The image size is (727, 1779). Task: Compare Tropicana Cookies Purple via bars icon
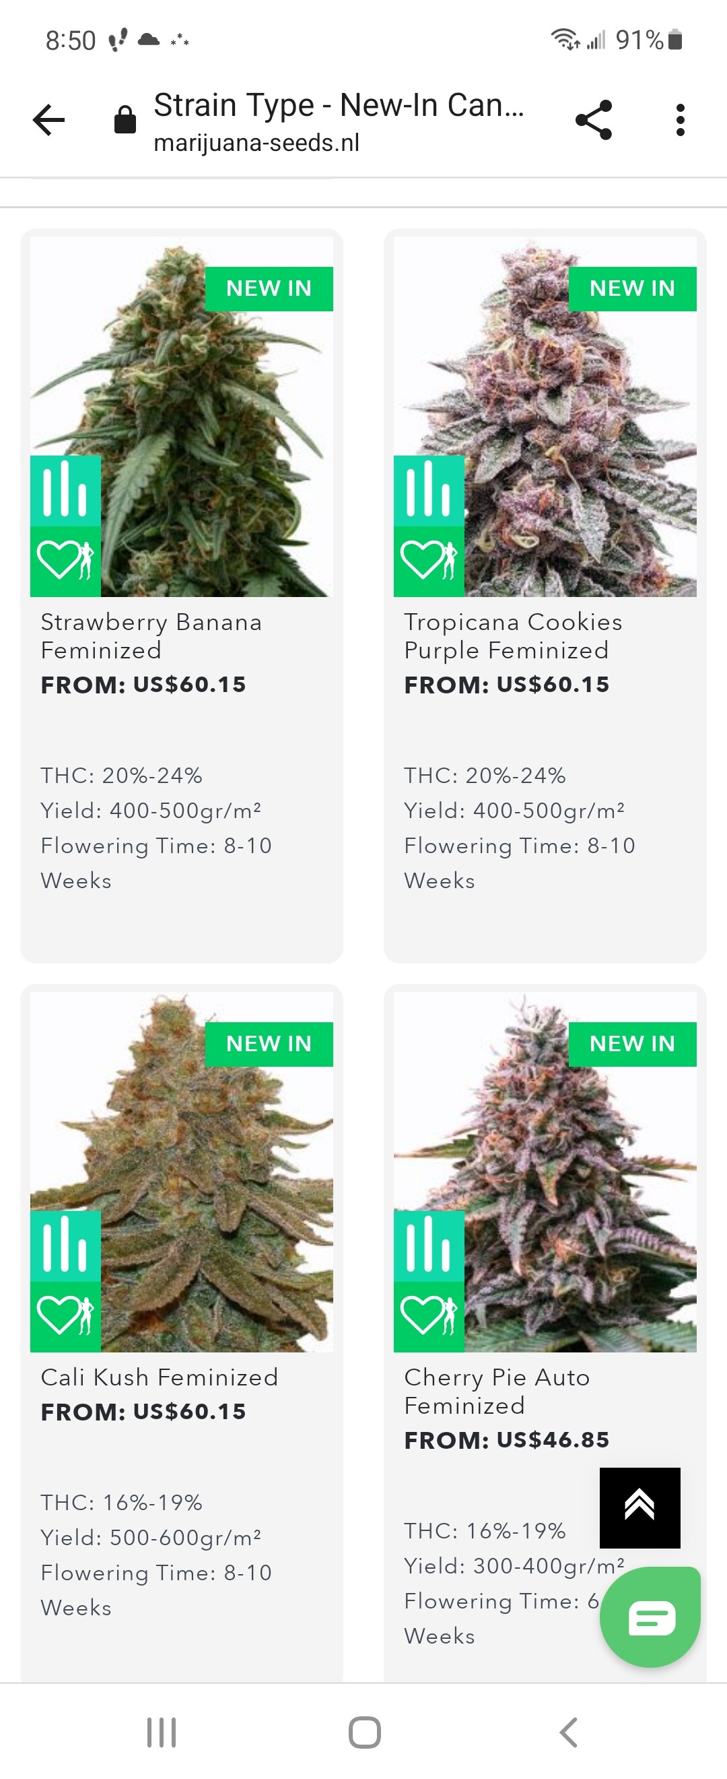tap(429, 491)
